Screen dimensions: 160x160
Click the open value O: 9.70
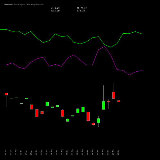55,11
